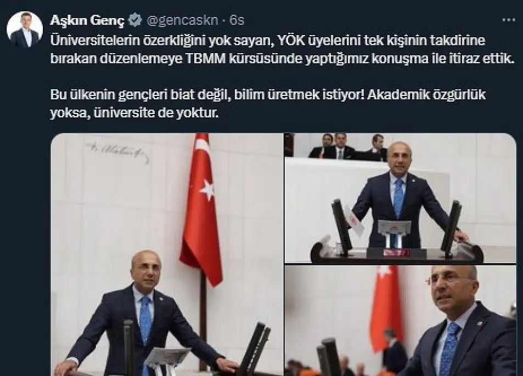523x376 pixels.
Task: Open Aşkın Genç profile avatar
Action: tap(25, 29)
